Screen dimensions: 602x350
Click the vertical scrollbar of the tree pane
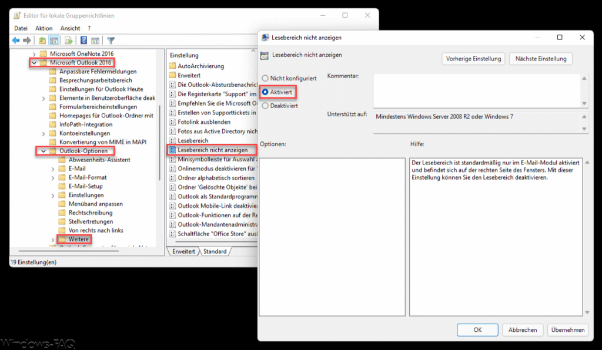(160, 144)
